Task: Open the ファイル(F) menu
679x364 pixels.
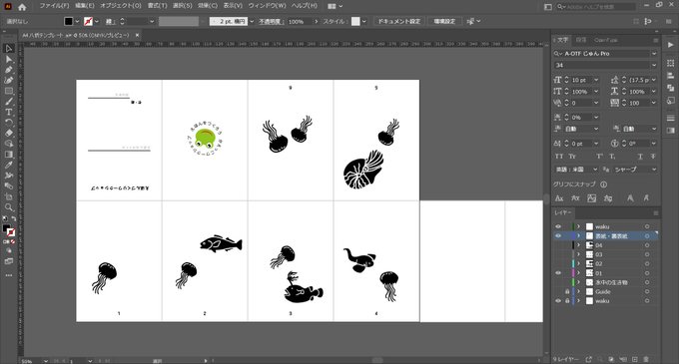Action: (x=54, y=6)
